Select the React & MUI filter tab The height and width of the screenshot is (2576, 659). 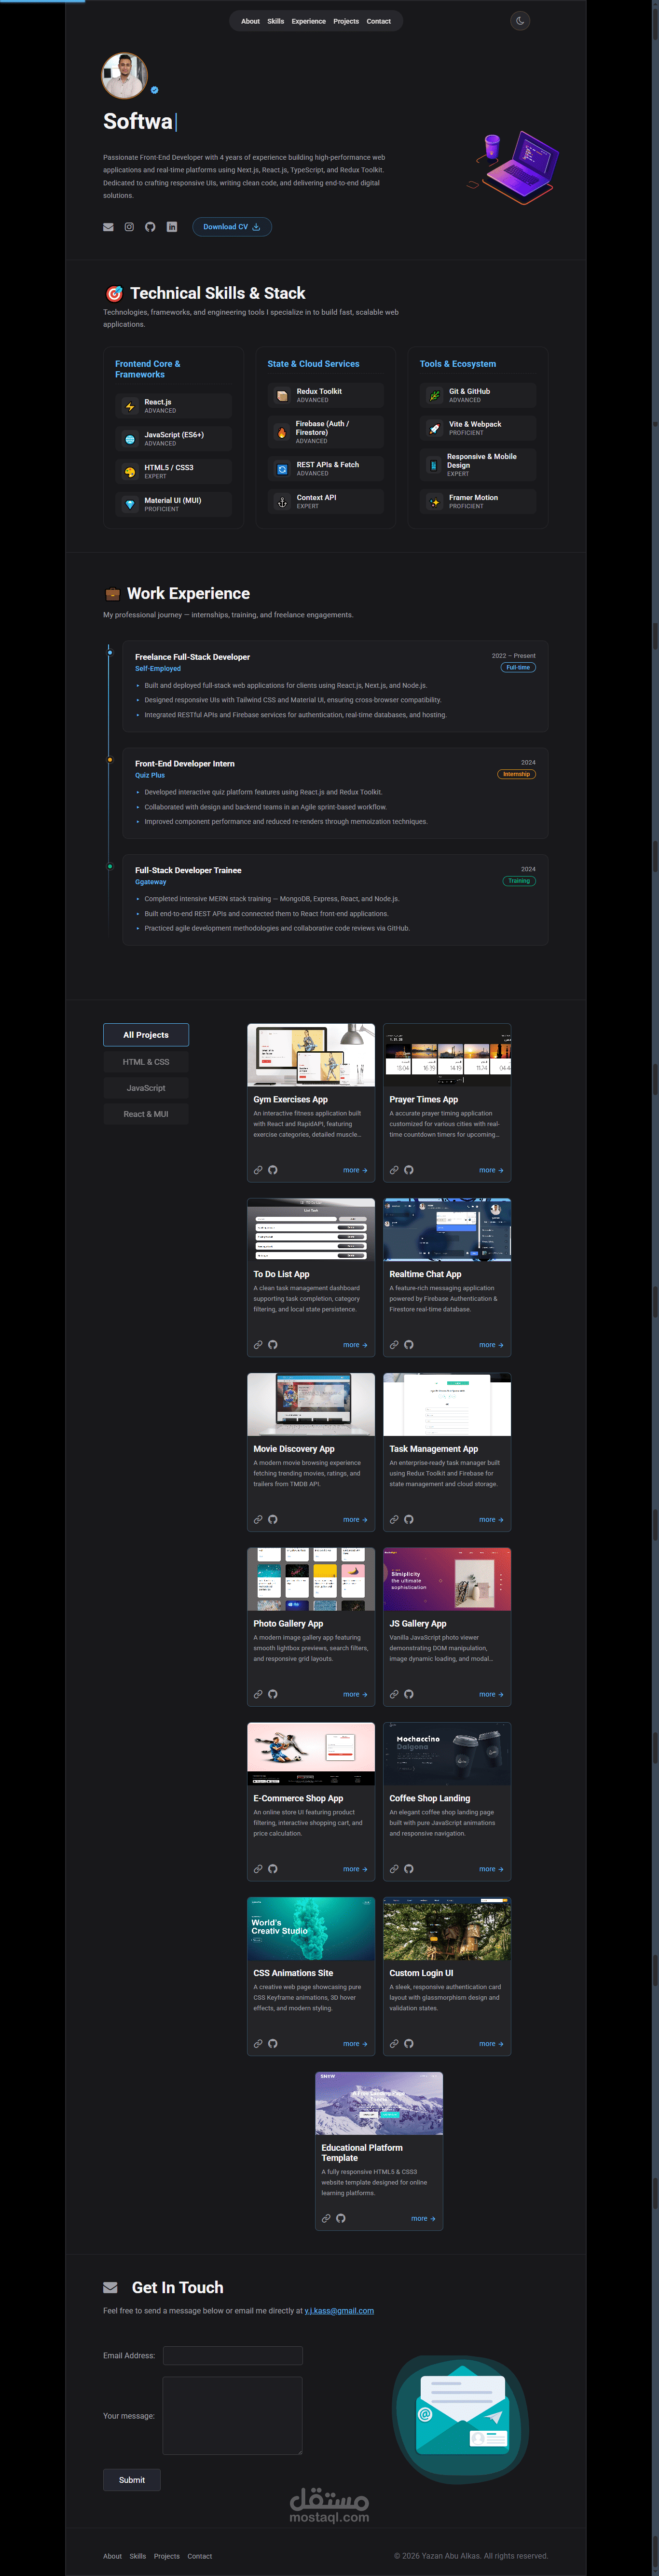click(146, 1114)
